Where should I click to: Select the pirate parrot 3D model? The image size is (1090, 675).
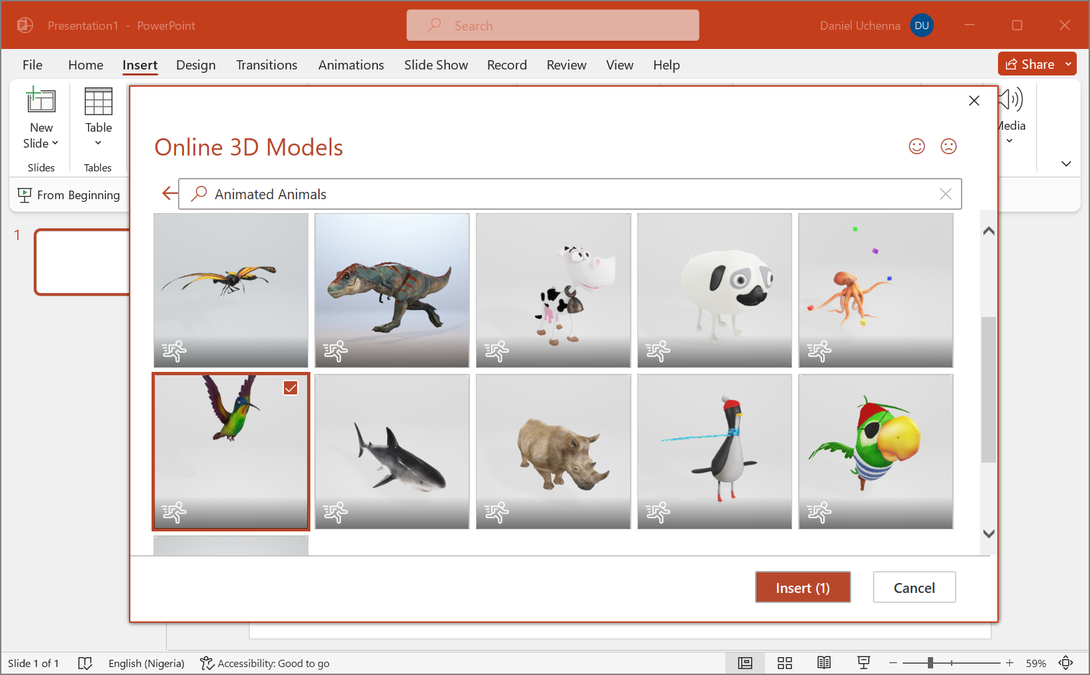[x=876, y=451]
